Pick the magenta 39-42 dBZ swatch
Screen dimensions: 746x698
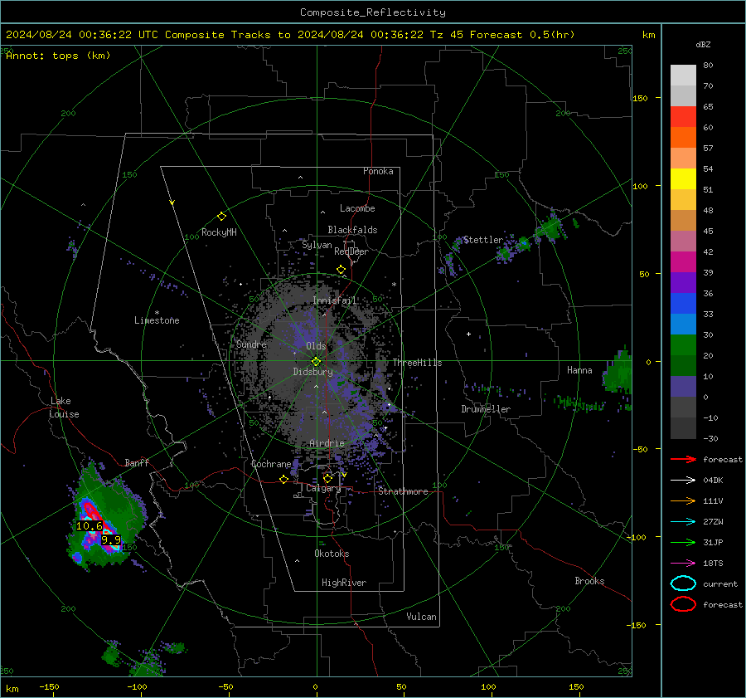[683, 262]
